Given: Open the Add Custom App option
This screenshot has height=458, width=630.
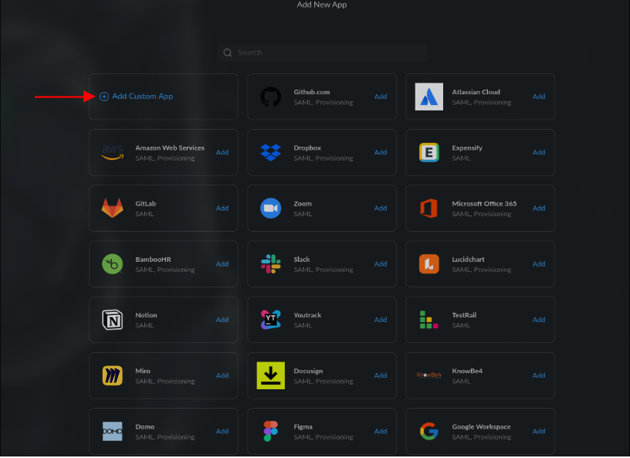Looking at the screenshot, I should (x=137, y=96).
